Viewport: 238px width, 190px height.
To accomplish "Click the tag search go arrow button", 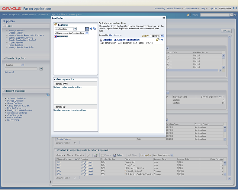I will (x=75, y=29).
